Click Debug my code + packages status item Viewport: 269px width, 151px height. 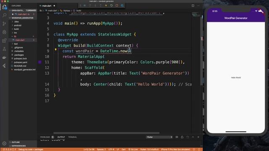pos(31,149)
